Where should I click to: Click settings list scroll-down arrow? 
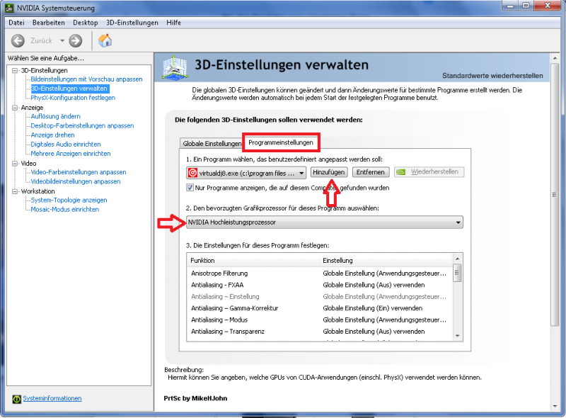click(x=457, y=336)
